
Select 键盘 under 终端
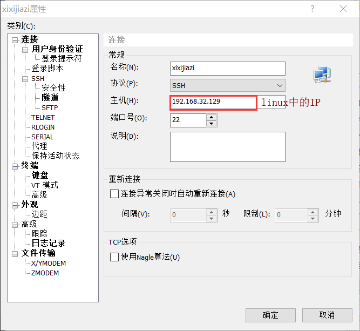click(x=40, y=175)
